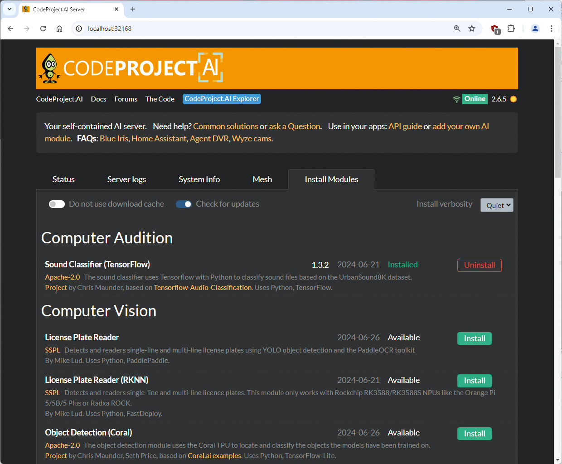
Task: Open the Coral.ai examples link
Action: [214, 456]
